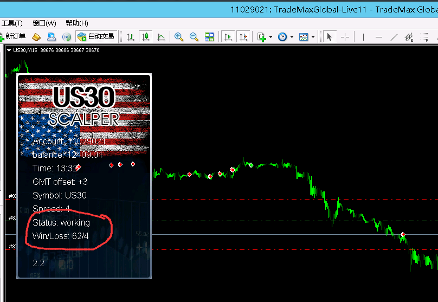Select the trendline drawing tool
438x302 pixels.
pos(394,37)
